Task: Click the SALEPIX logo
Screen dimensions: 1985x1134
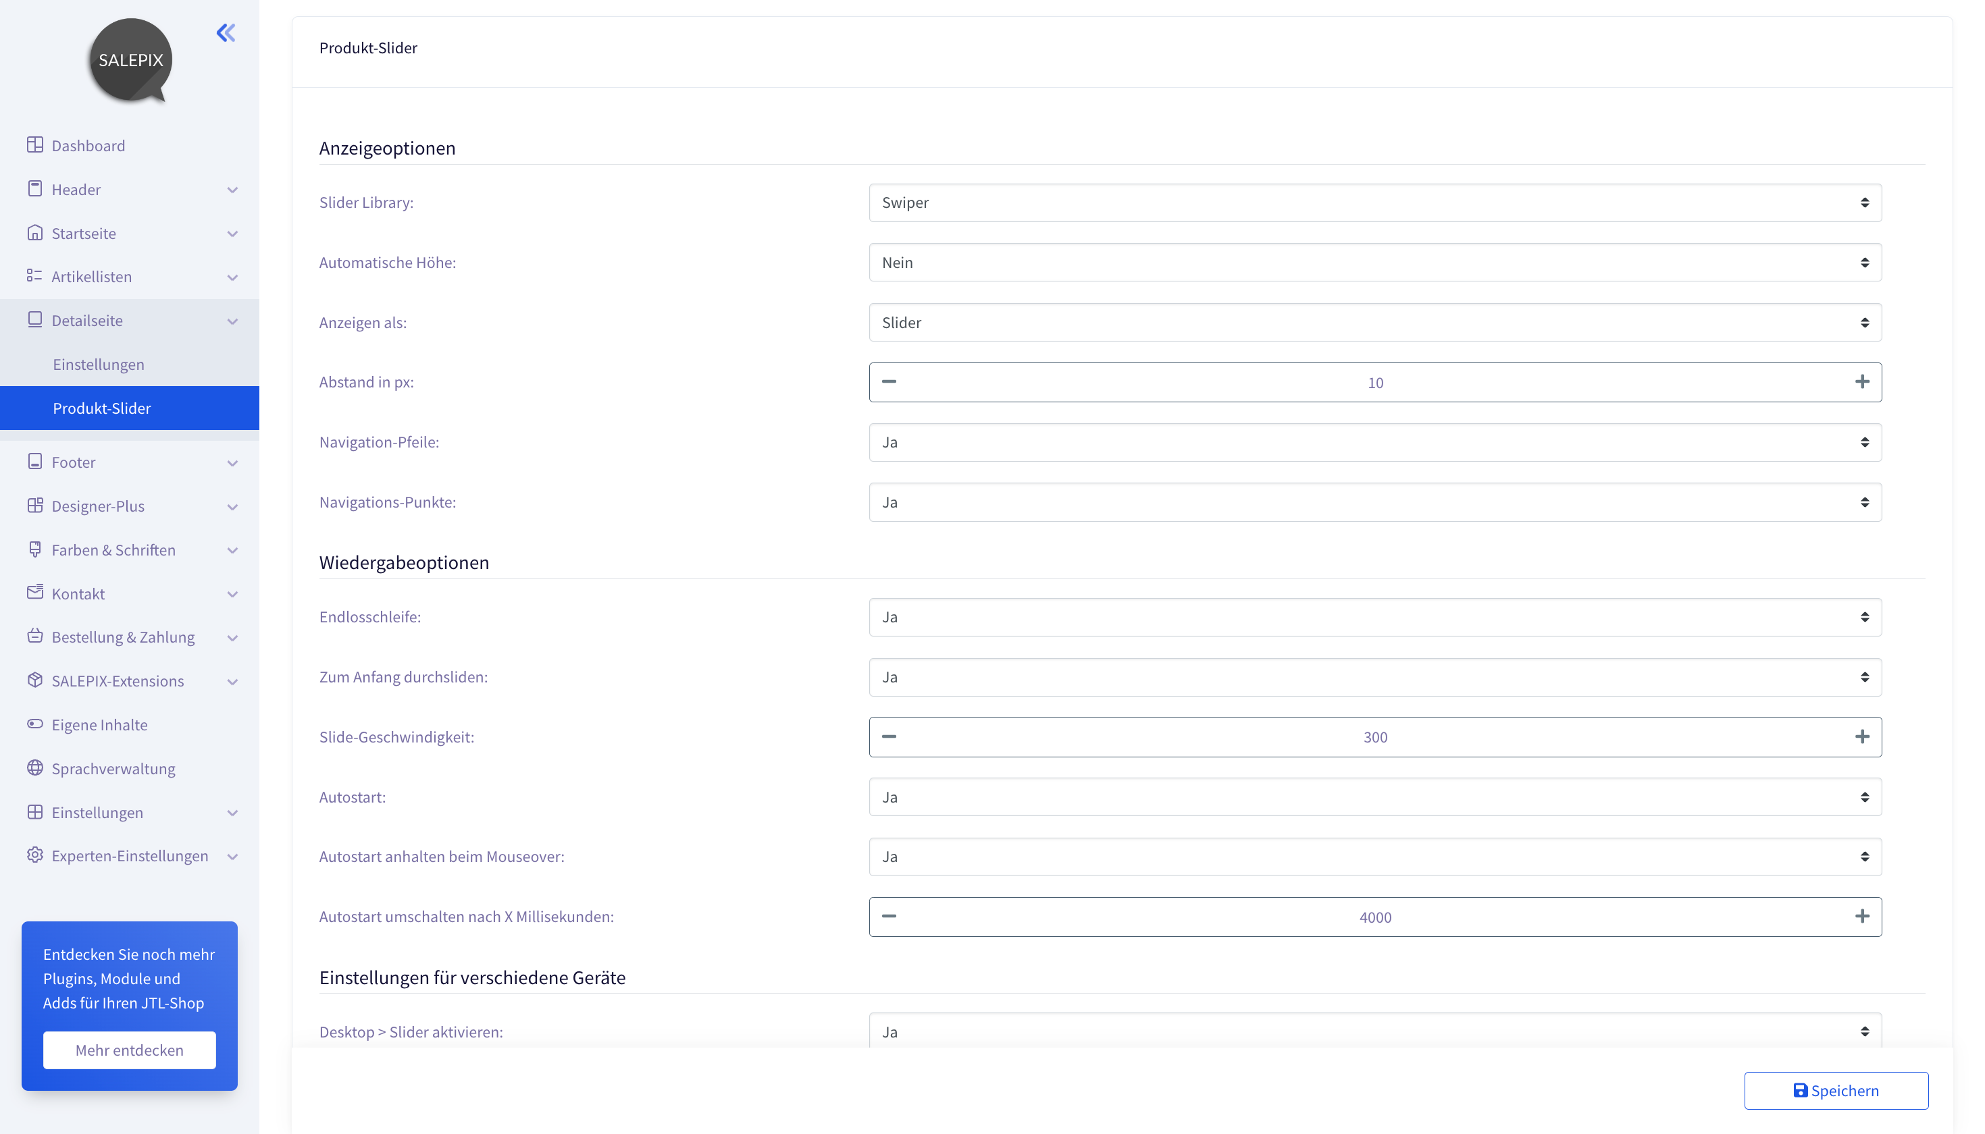Action: (130, 61)
